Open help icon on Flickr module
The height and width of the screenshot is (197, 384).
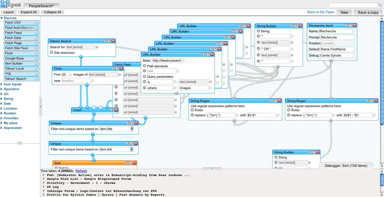[114, 68]
